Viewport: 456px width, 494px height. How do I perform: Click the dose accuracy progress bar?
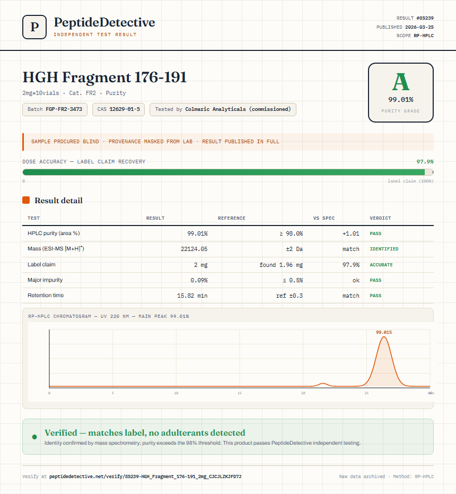pos(227,172)
